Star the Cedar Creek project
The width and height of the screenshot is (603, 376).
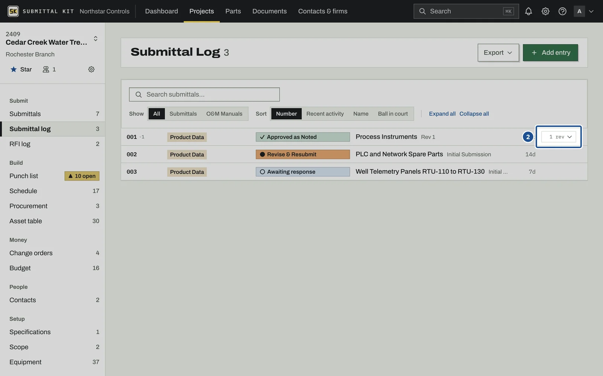[x=21, y=69]
